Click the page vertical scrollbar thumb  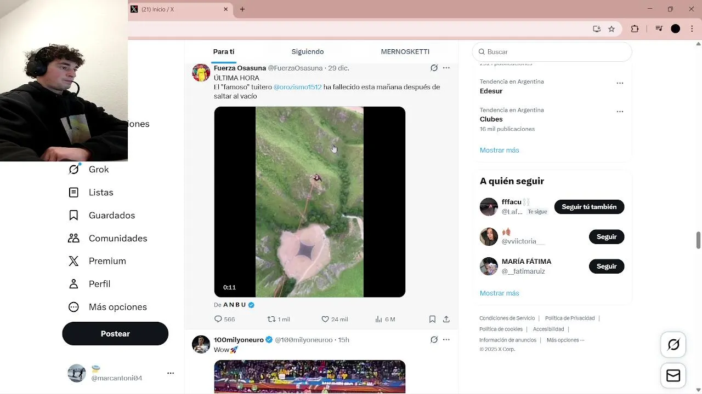pos(698,240)
